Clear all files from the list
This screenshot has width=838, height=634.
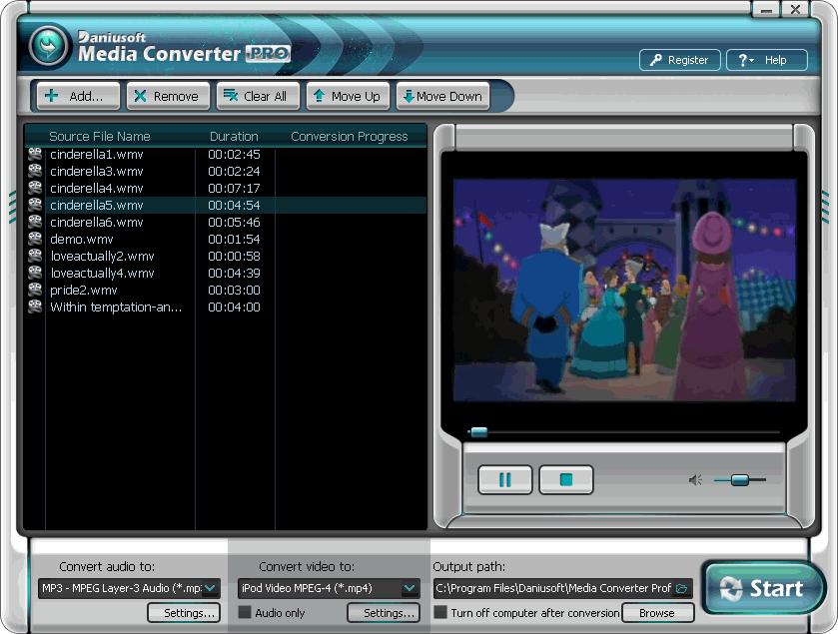tap(258, 96)
